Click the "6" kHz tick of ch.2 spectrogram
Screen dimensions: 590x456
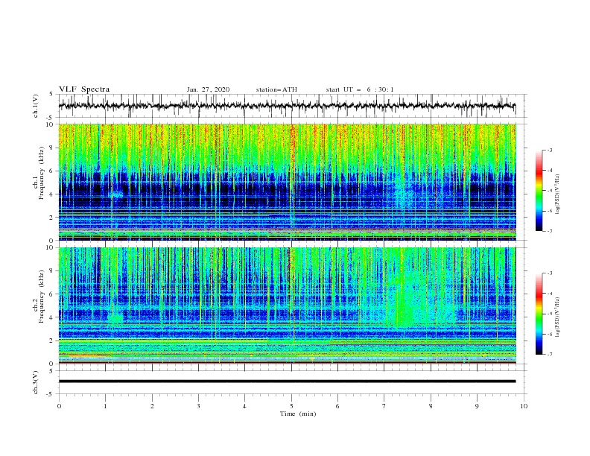click(x=51, y=294)
